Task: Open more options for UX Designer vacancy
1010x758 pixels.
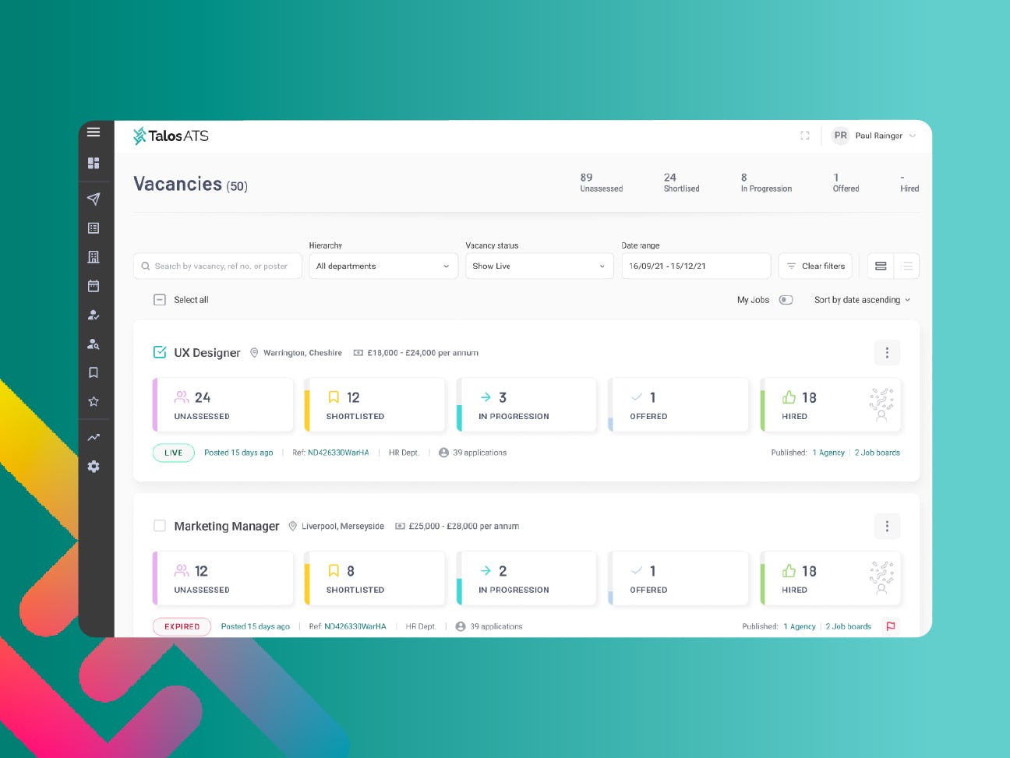Action: pyautogui.click(x=887, y=352)
